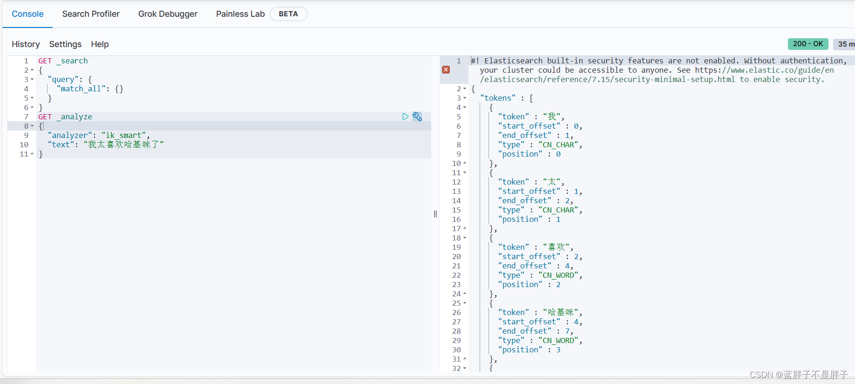
Task: Click the "position" : 0 response line
Action: (x=529, y=154)
